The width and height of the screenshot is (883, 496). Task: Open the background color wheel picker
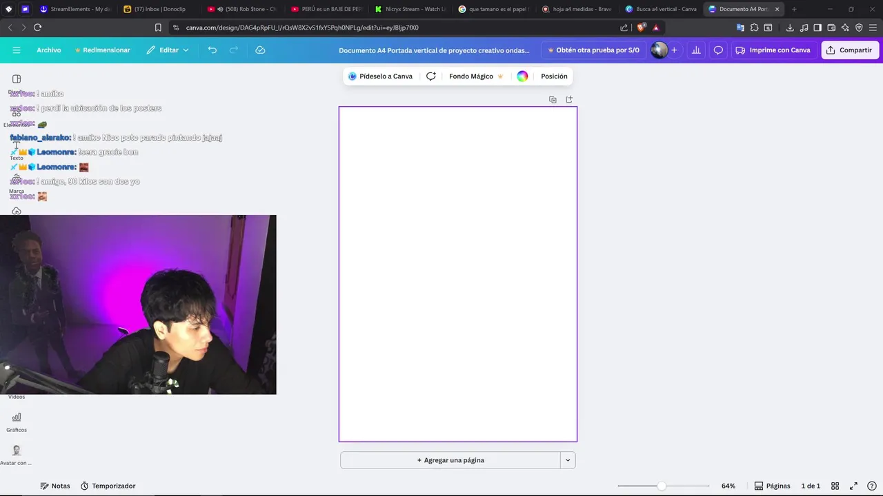(522, 76)
